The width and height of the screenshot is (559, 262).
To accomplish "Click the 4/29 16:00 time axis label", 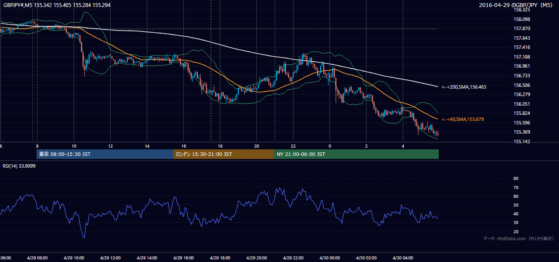I will click(x=183, y=258).
